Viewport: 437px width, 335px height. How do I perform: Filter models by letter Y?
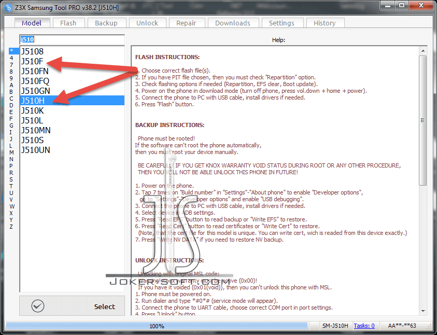point(11,220)
